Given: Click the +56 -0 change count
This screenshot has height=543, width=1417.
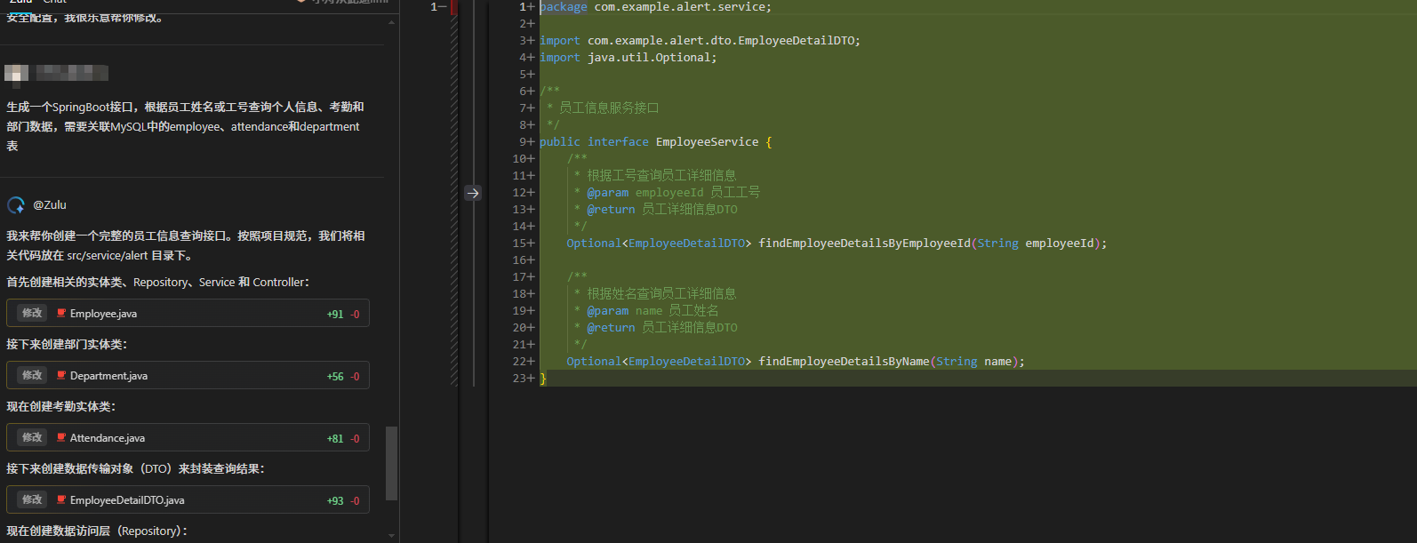Looking at the screenshot, I should click(x=343, y=377).
